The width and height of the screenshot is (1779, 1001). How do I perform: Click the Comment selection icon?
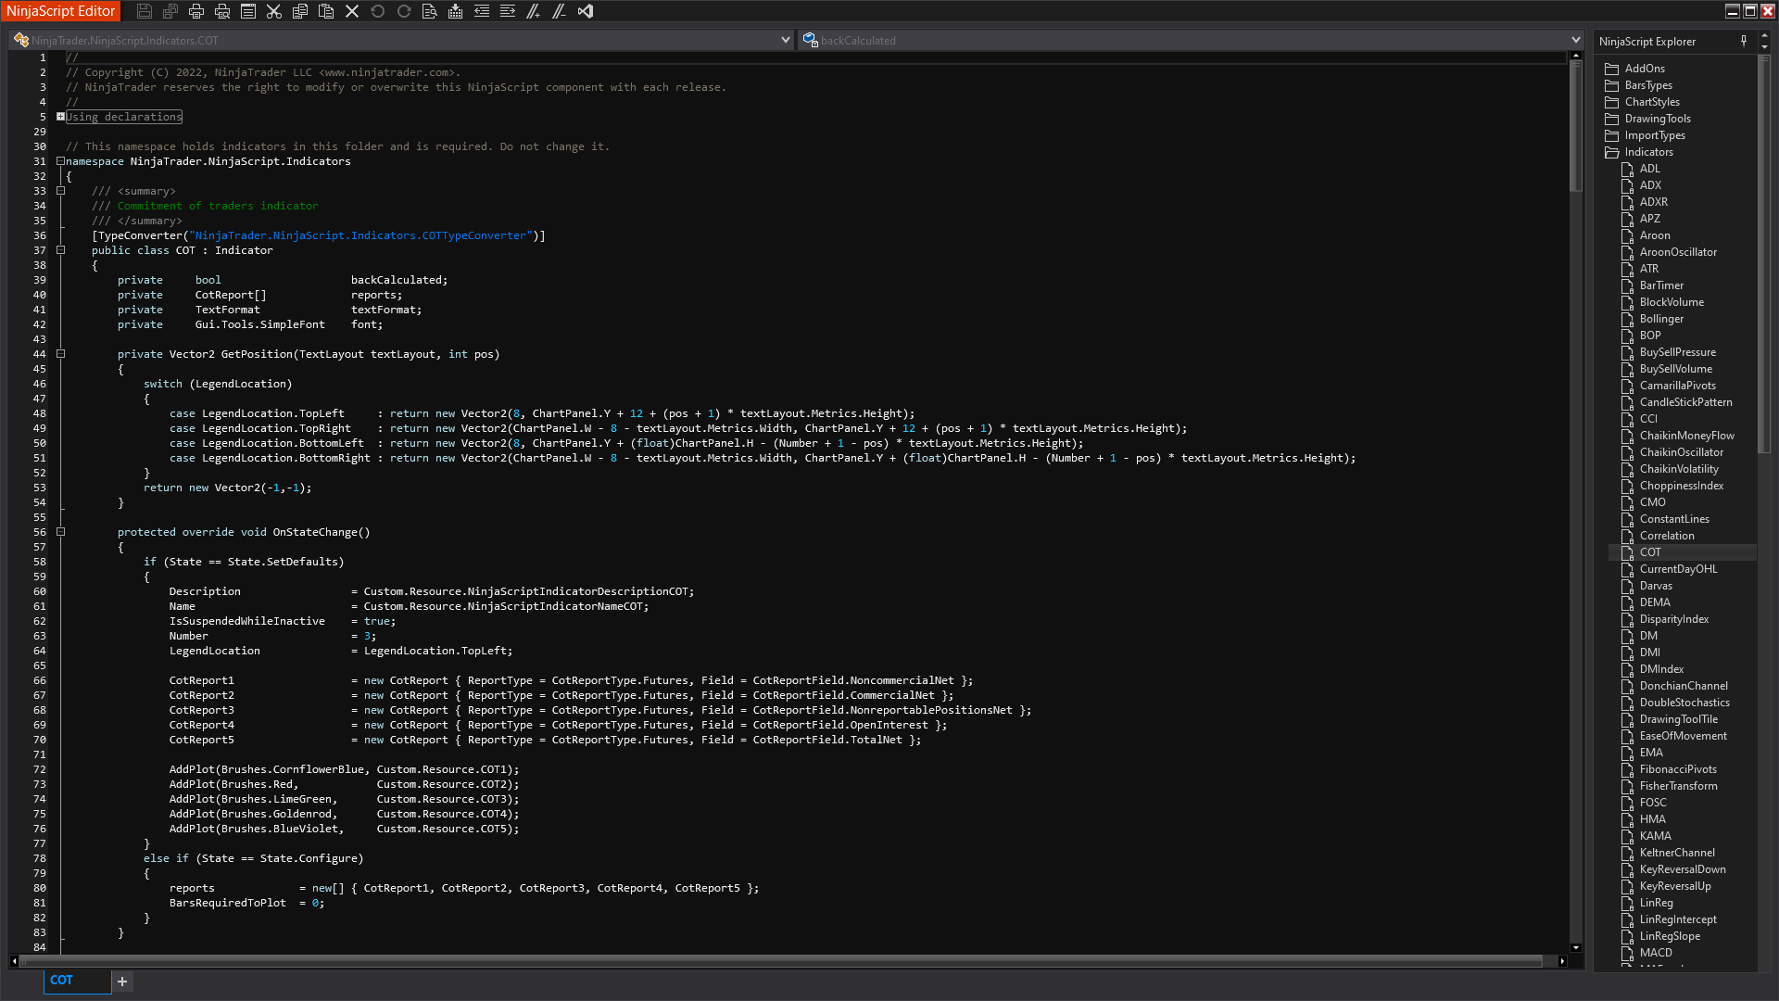(x=534, y=11)
